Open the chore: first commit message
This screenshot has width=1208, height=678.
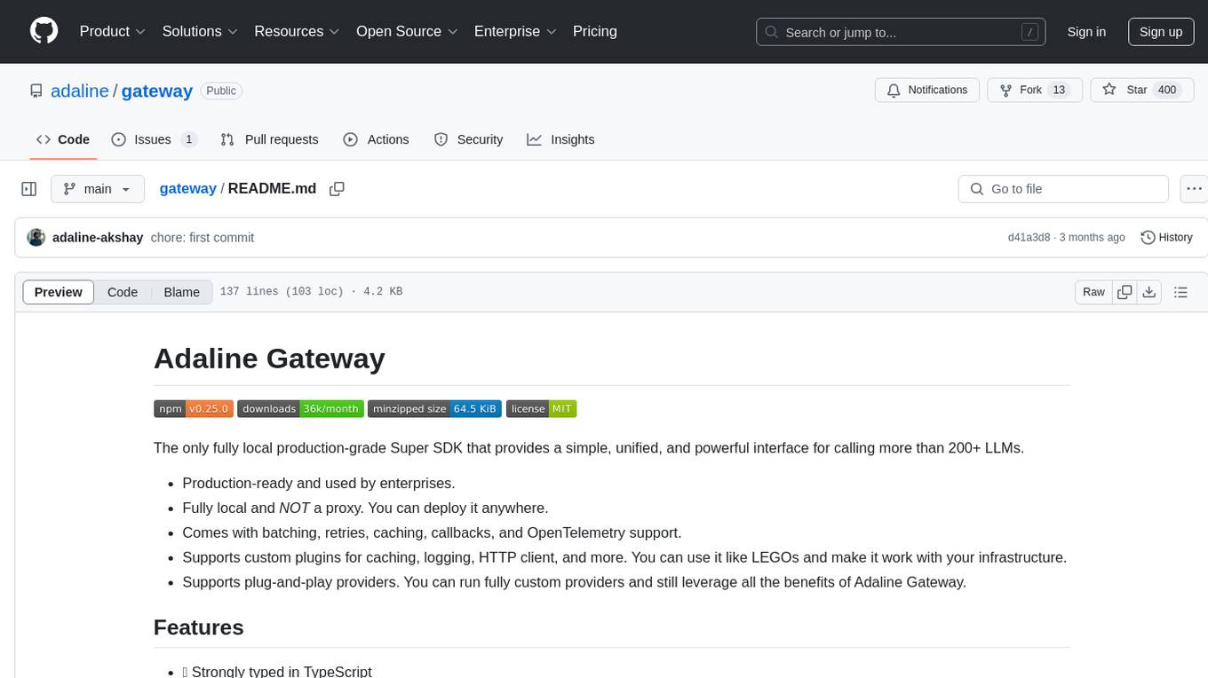pyautogui.click(x=203, y=237)
